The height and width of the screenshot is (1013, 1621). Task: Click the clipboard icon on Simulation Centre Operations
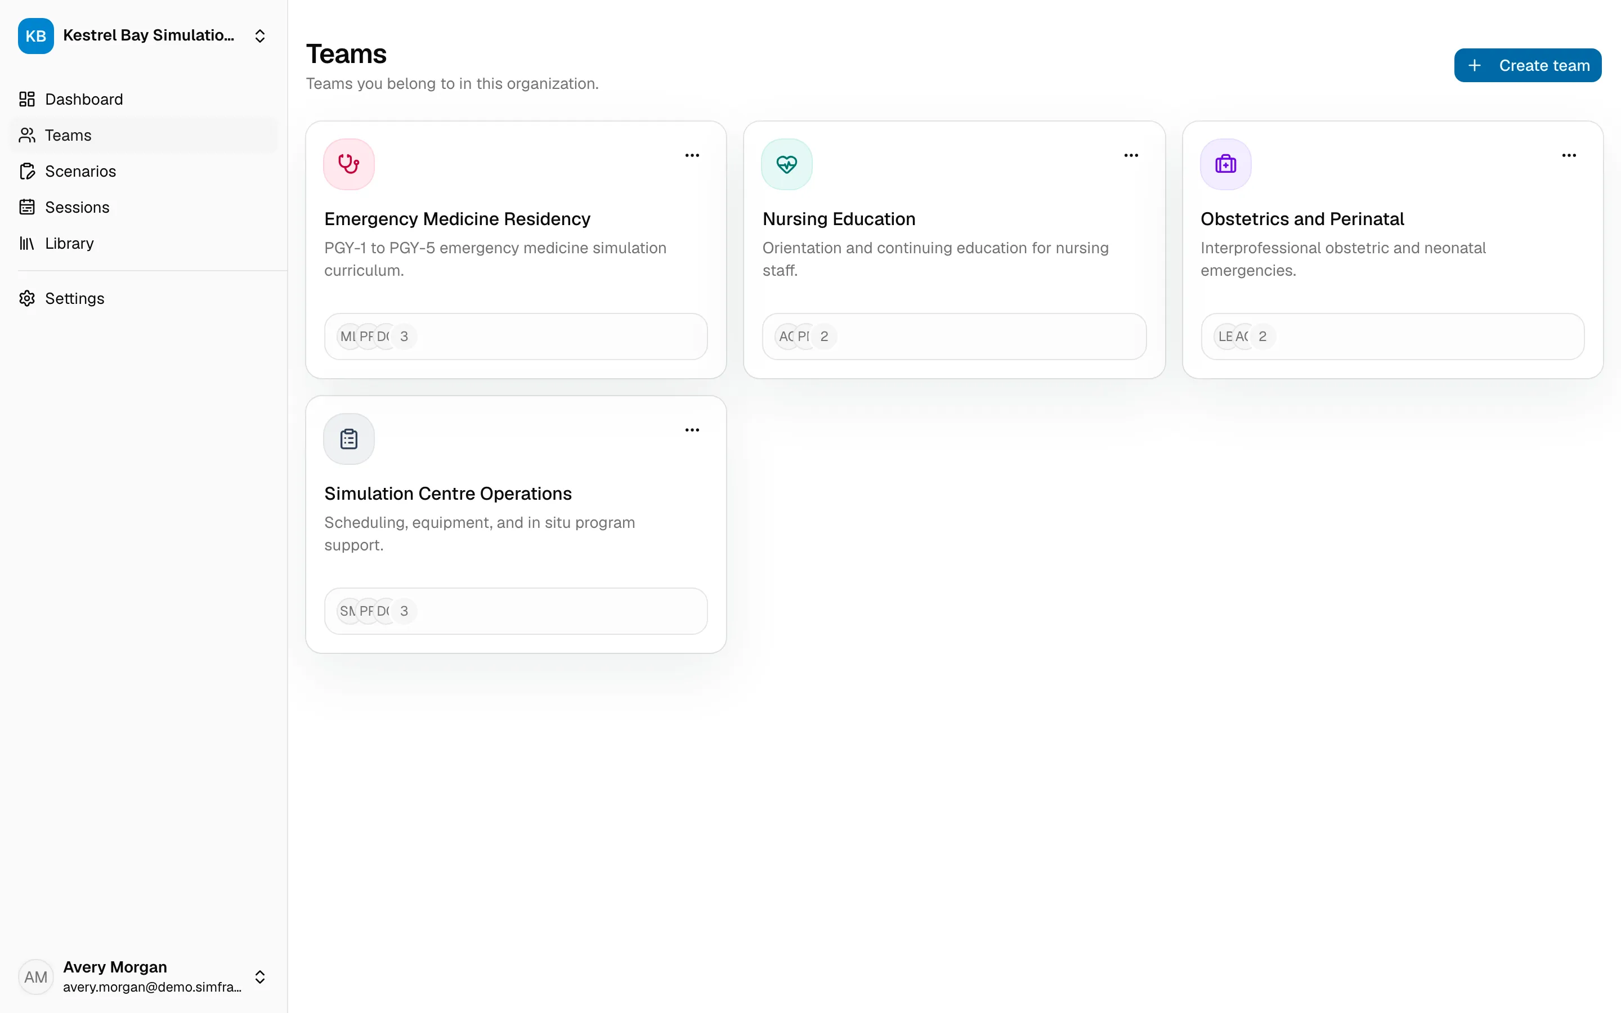click(349, 439)
